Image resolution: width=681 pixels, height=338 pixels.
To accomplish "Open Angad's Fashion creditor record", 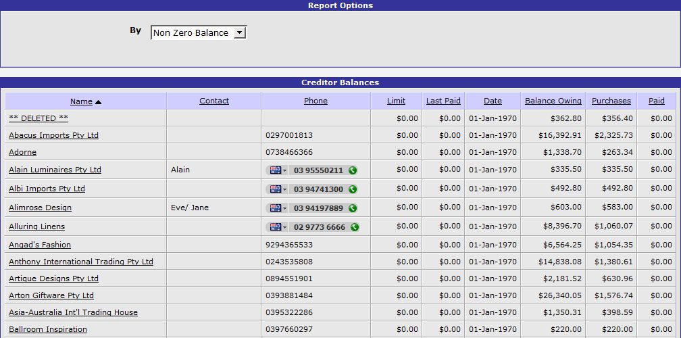I will 39,245.
